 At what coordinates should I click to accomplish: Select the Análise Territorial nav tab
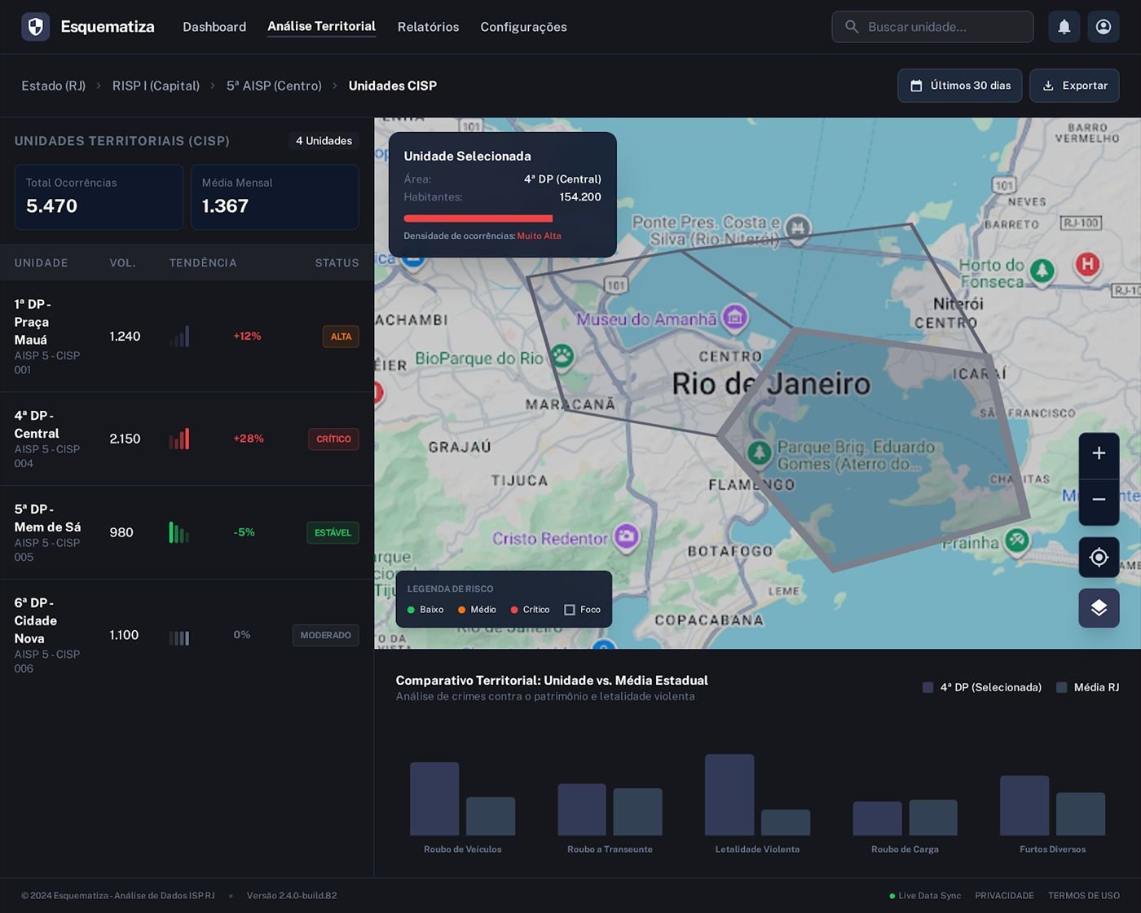321,26
